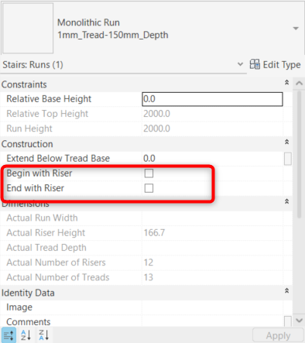Sort properties A to Z ascending
Screen dimensions: 305x343
[26, 335]
